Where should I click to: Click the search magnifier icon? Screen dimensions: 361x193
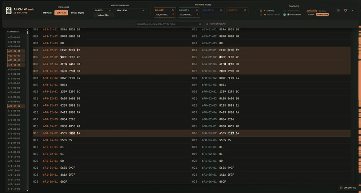200,24
